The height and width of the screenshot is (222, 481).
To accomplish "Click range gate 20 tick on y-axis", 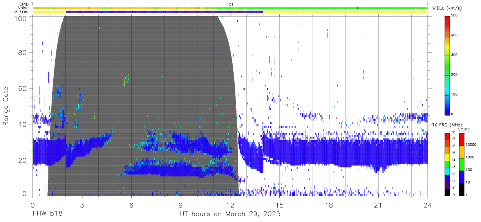I will point(23,160).
